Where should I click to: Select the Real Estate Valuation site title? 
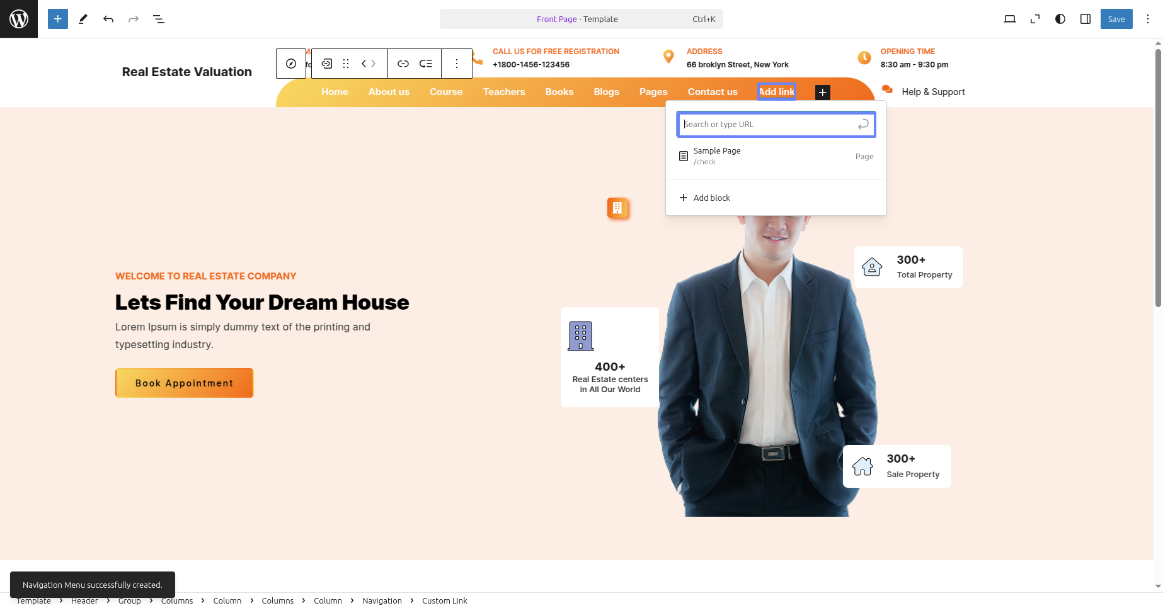pos(186,72)
